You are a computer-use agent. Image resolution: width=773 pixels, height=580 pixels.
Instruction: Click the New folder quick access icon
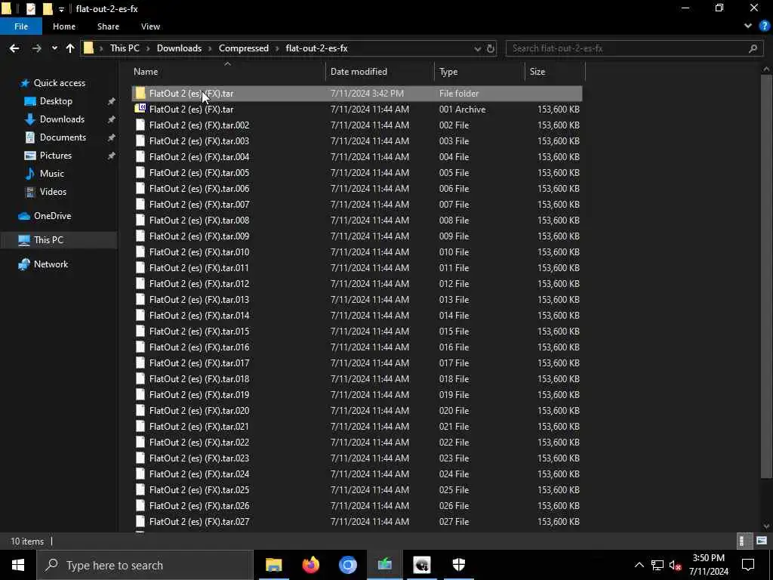[48, 8]
